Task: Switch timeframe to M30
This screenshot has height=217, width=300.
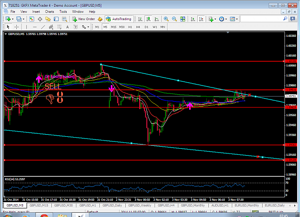Action: (x=122, y=27)
